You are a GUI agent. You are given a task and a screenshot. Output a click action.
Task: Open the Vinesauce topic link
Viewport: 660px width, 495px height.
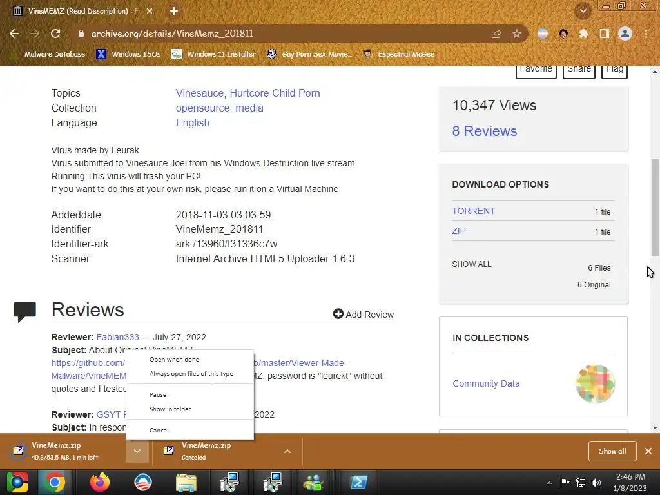coord(200,93)
